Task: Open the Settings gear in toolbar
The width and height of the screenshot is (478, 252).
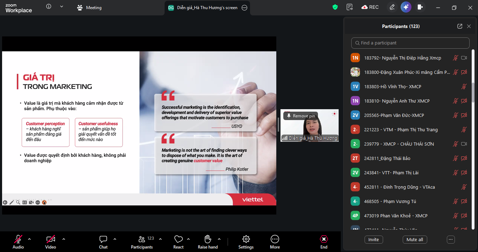Action: (246, 239)
